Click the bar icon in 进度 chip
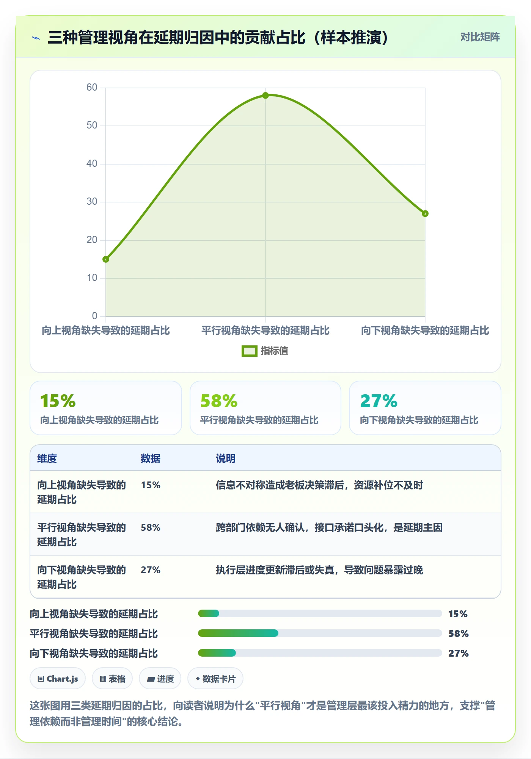The height and width of the screenshot is (759, 531). (151, 679)
